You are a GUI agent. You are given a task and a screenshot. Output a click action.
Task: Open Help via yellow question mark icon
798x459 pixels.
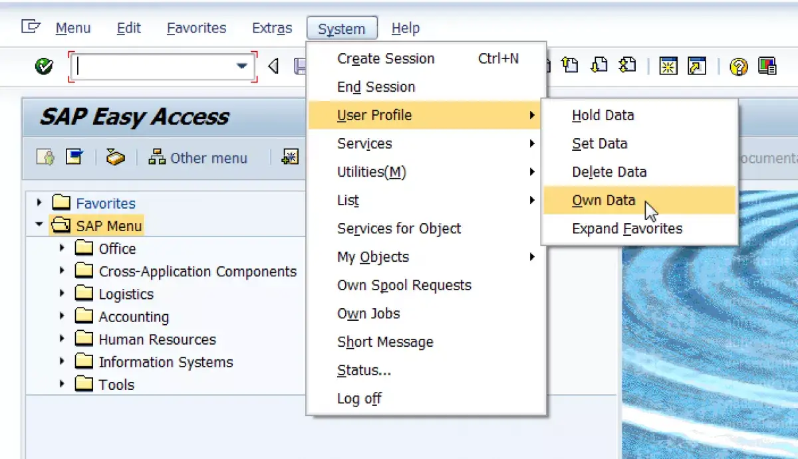(x=739, y=66)
